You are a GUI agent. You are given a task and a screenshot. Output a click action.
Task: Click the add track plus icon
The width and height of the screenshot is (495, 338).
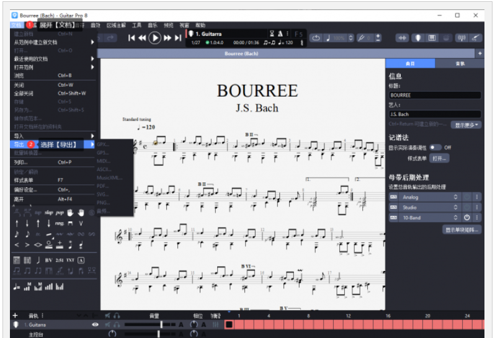click(16, 315)
